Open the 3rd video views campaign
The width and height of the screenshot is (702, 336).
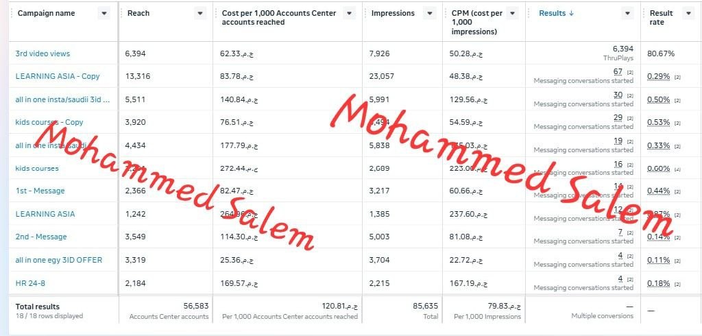43,53
